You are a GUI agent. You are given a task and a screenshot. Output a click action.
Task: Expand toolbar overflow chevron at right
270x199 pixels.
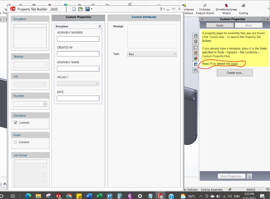coord(268,8)
